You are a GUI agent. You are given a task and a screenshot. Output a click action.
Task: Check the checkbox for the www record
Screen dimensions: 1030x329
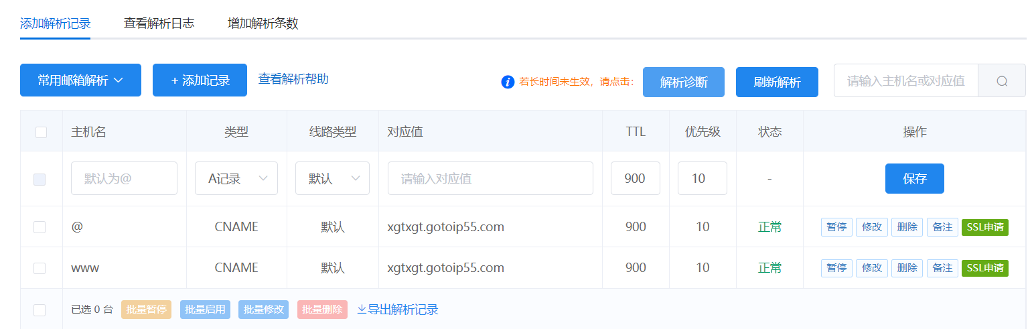point(40,268)
